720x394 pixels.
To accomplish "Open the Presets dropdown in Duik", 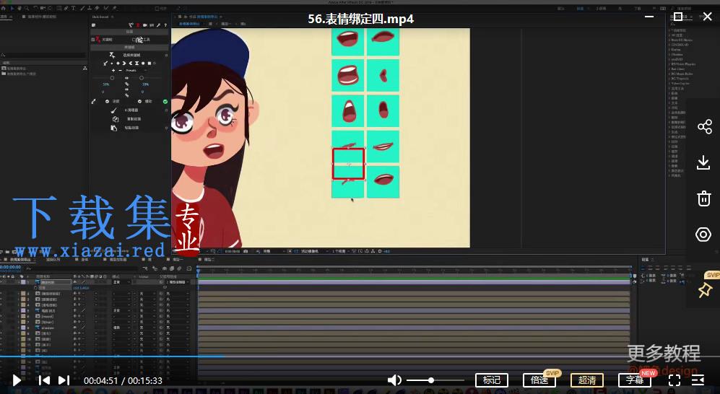I will pos(136,71).
